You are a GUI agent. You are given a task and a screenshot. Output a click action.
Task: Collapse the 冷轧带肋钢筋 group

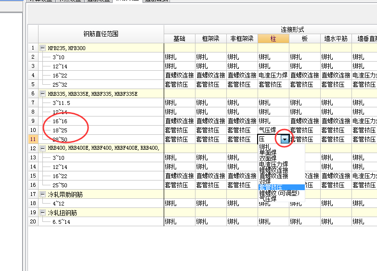pyautogui.click(x=42, y=194)
